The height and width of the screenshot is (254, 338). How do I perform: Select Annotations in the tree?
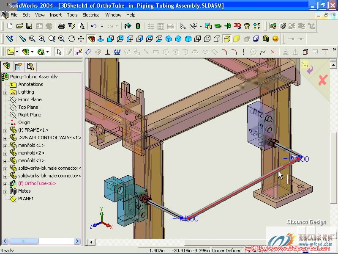tap(30, 84)
